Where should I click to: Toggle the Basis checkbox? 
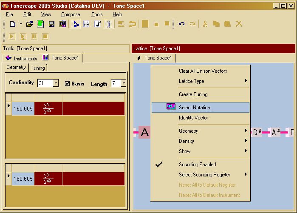click(x=67, y=84)
